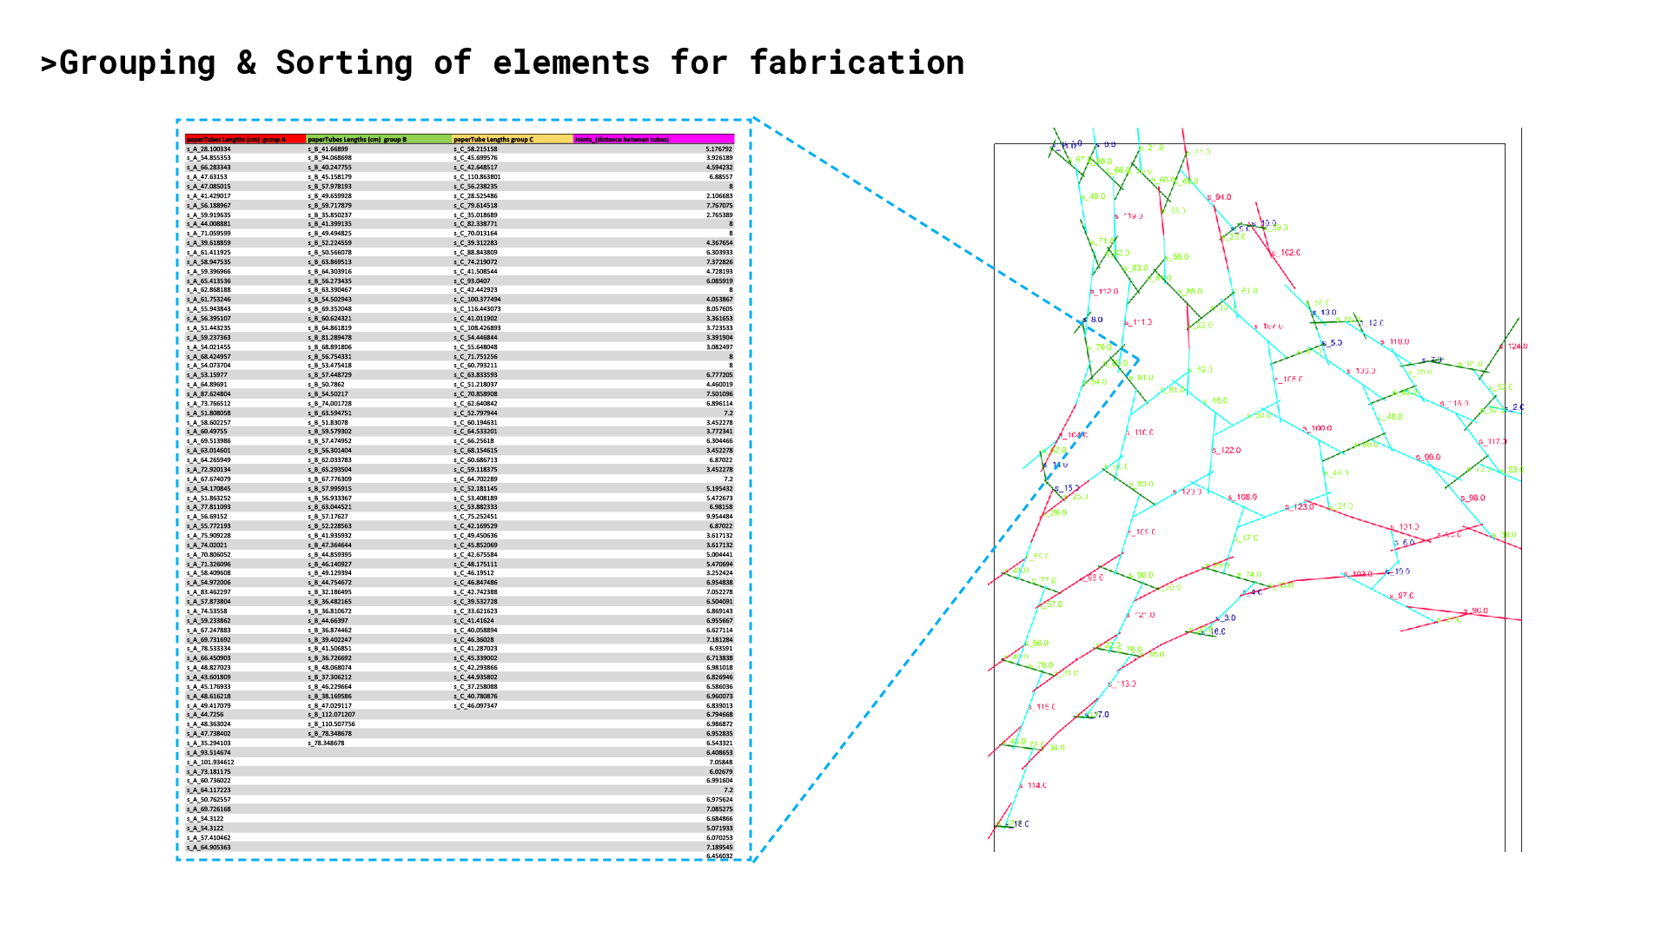Click cell s_A_72.920134
The height and width of the screenshot is (938, 1668).
(x=208, y=470)
